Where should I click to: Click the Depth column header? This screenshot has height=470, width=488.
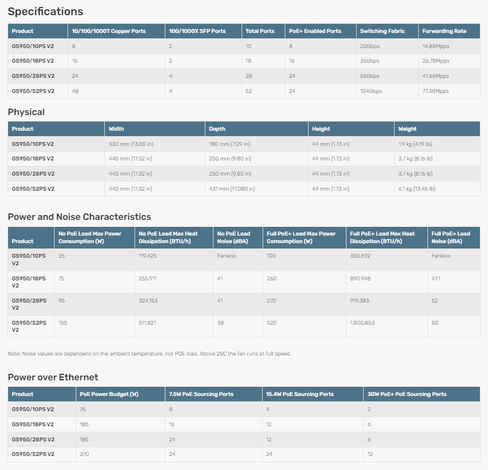pyautogui.click(x=217, y=129)
